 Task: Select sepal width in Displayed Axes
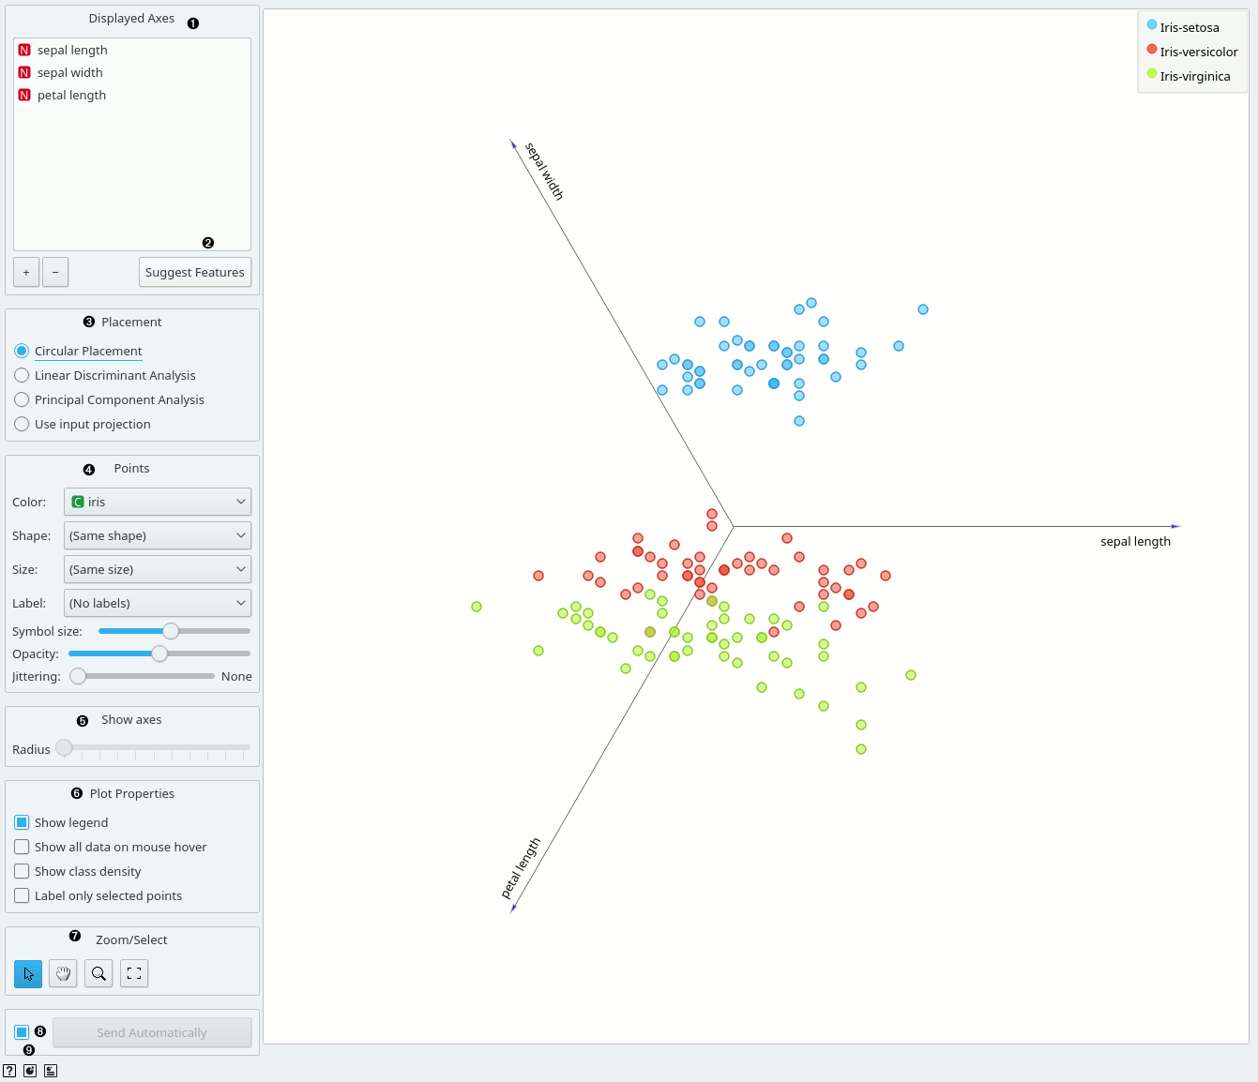point(70,72)
